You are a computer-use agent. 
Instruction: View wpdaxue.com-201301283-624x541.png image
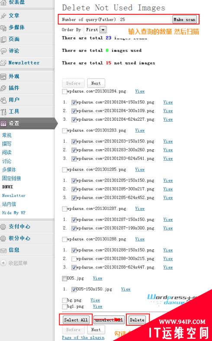[x=168, y=158]
